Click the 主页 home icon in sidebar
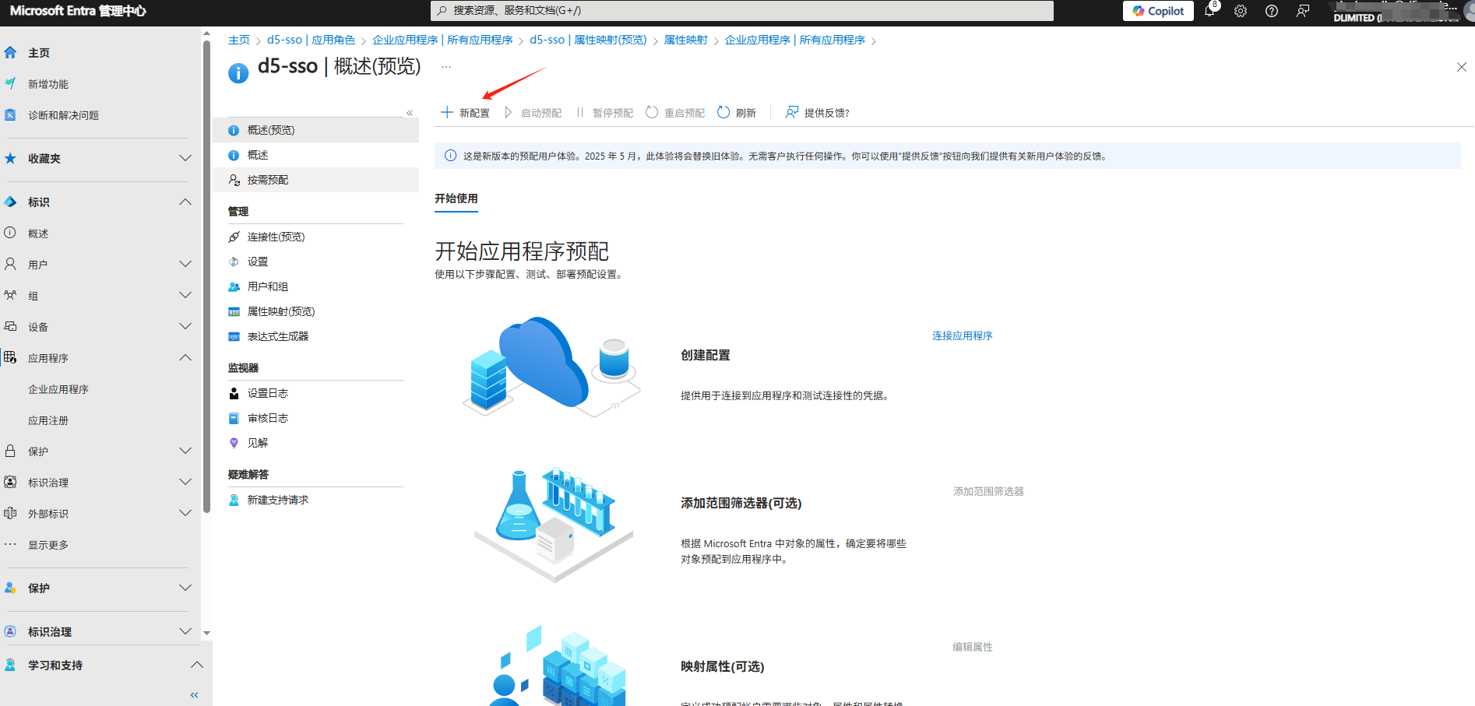The height and width of the screenshot is (706, 1475). coord(10,53)
